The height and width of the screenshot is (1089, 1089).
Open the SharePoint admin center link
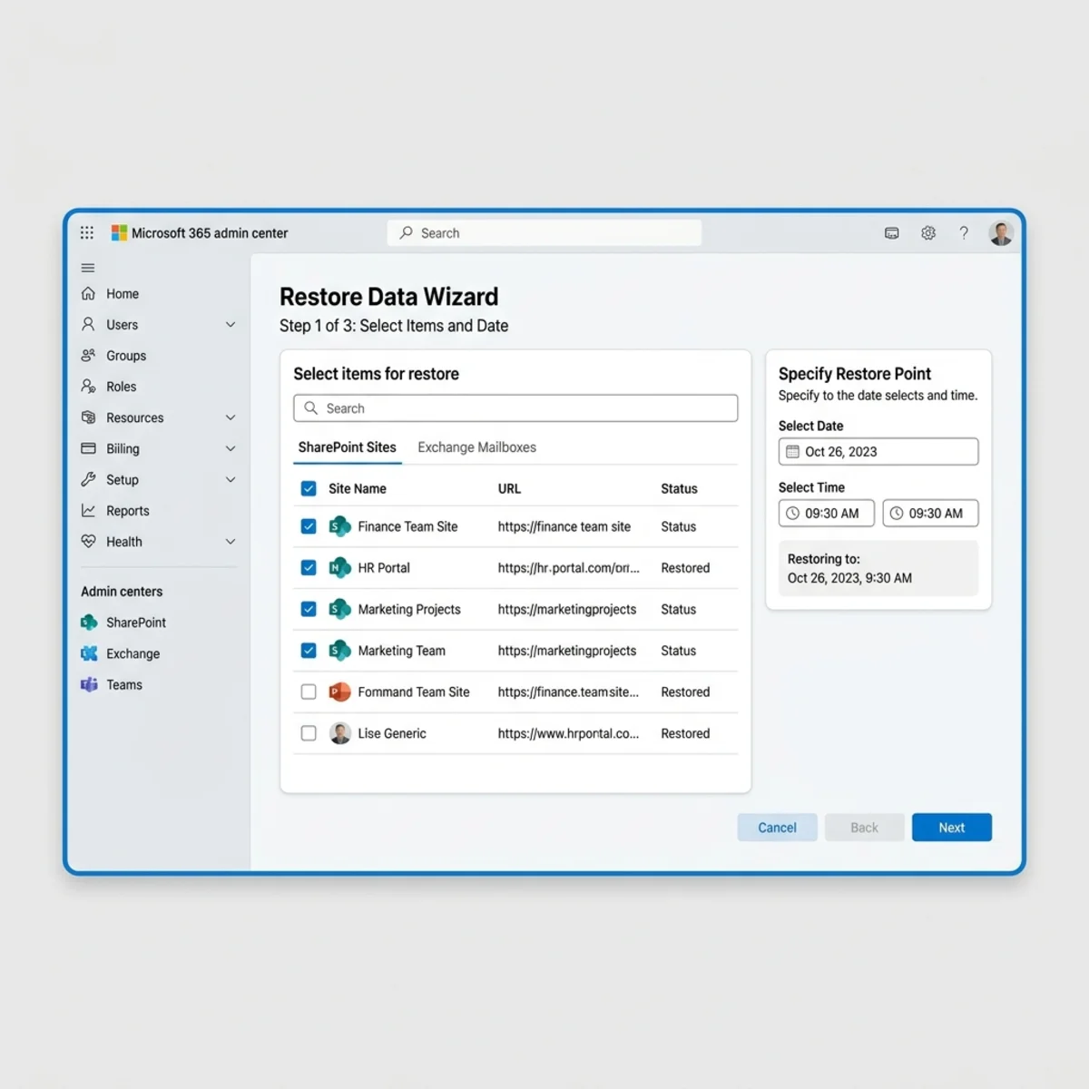point(136,623)
